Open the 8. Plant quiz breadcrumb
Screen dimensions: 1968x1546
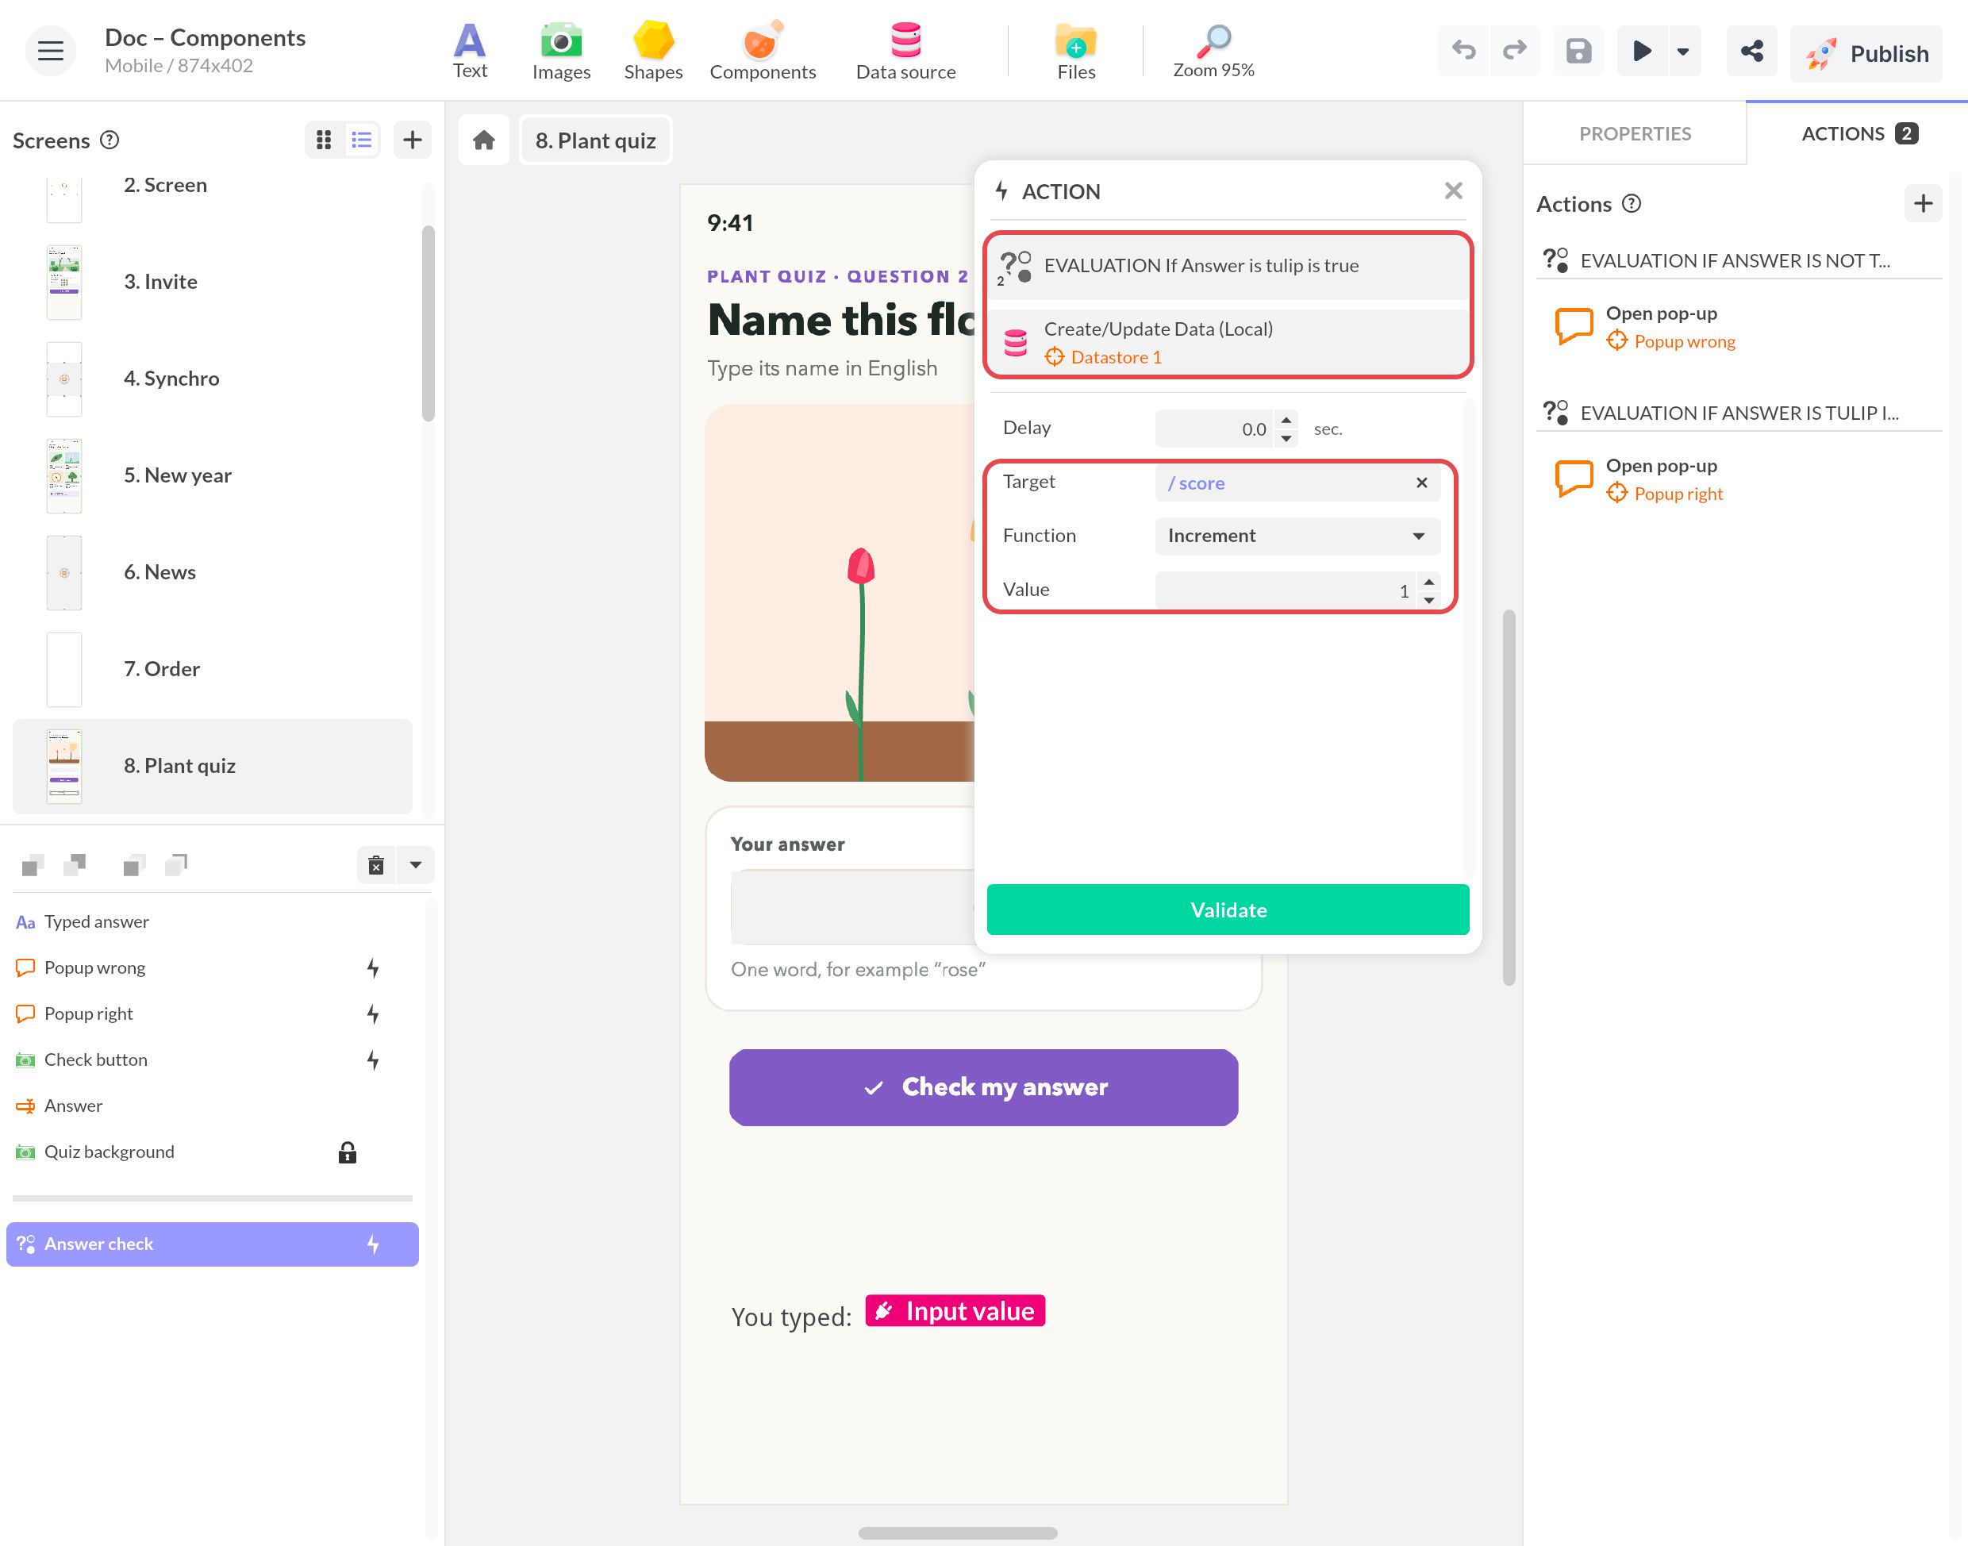click(595, 140)
